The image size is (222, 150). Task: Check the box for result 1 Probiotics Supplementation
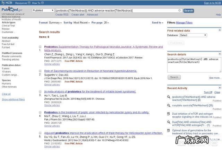(x=41, y=46)
